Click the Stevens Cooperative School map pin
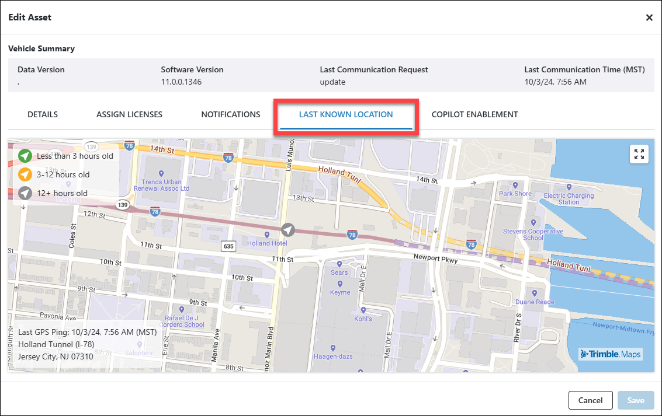662x416 pixels. 533,223
